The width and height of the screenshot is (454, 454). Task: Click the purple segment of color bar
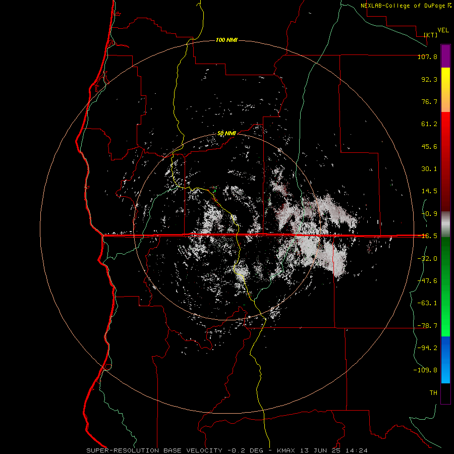445,56
